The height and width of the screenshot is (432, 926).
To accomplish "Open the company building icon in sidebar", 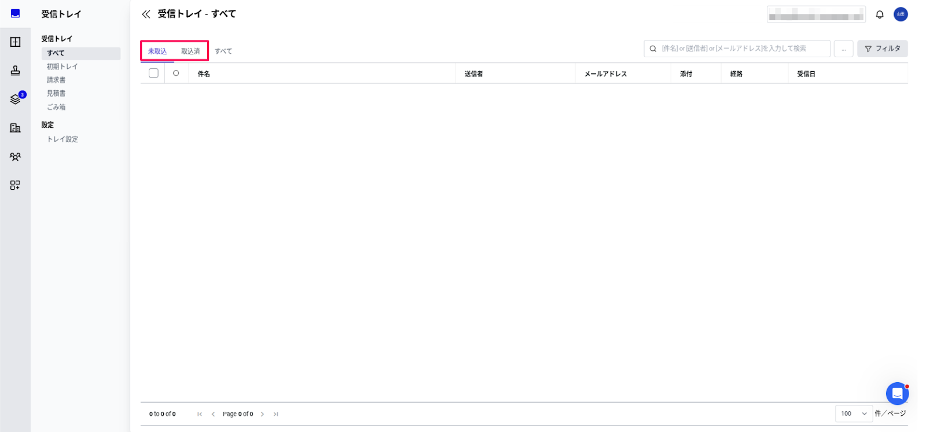I will (15, 128).
